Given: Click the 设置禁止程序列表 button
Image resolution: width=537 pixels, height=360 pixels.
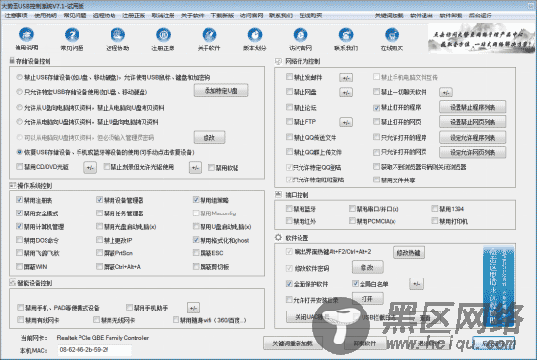Looking at the screenshot, I should (473, 107).
